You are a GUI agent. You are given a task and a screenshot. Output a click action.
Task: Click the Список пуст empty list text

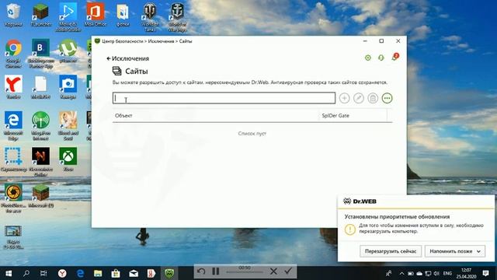[x=252, y=133]
